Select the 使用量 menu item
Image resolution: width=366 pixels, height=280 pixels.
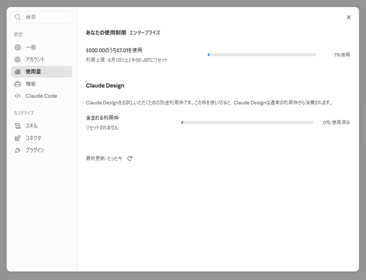click(42, 72)
